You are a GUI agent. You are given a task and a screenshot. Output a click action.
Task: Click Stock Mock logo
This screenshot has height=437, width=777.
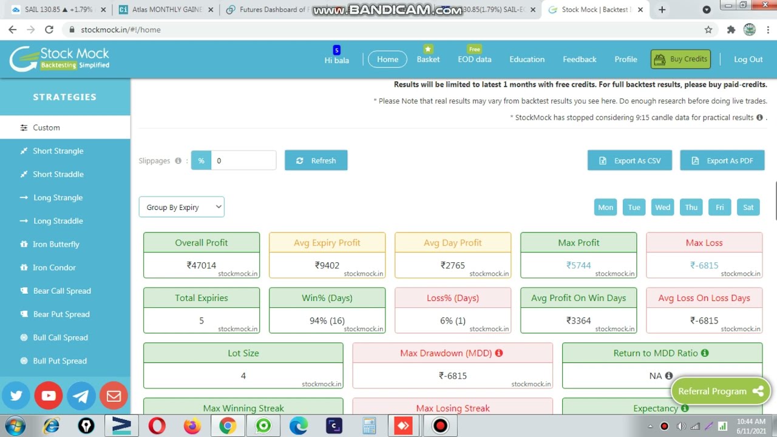pyautogui.click(x=59, y=59)
